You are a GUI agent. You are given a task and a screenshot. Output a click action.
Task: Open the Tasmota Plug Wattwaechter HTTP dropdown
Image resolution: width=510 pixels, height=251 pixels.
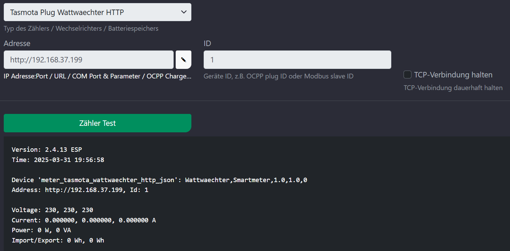(98, 12)
